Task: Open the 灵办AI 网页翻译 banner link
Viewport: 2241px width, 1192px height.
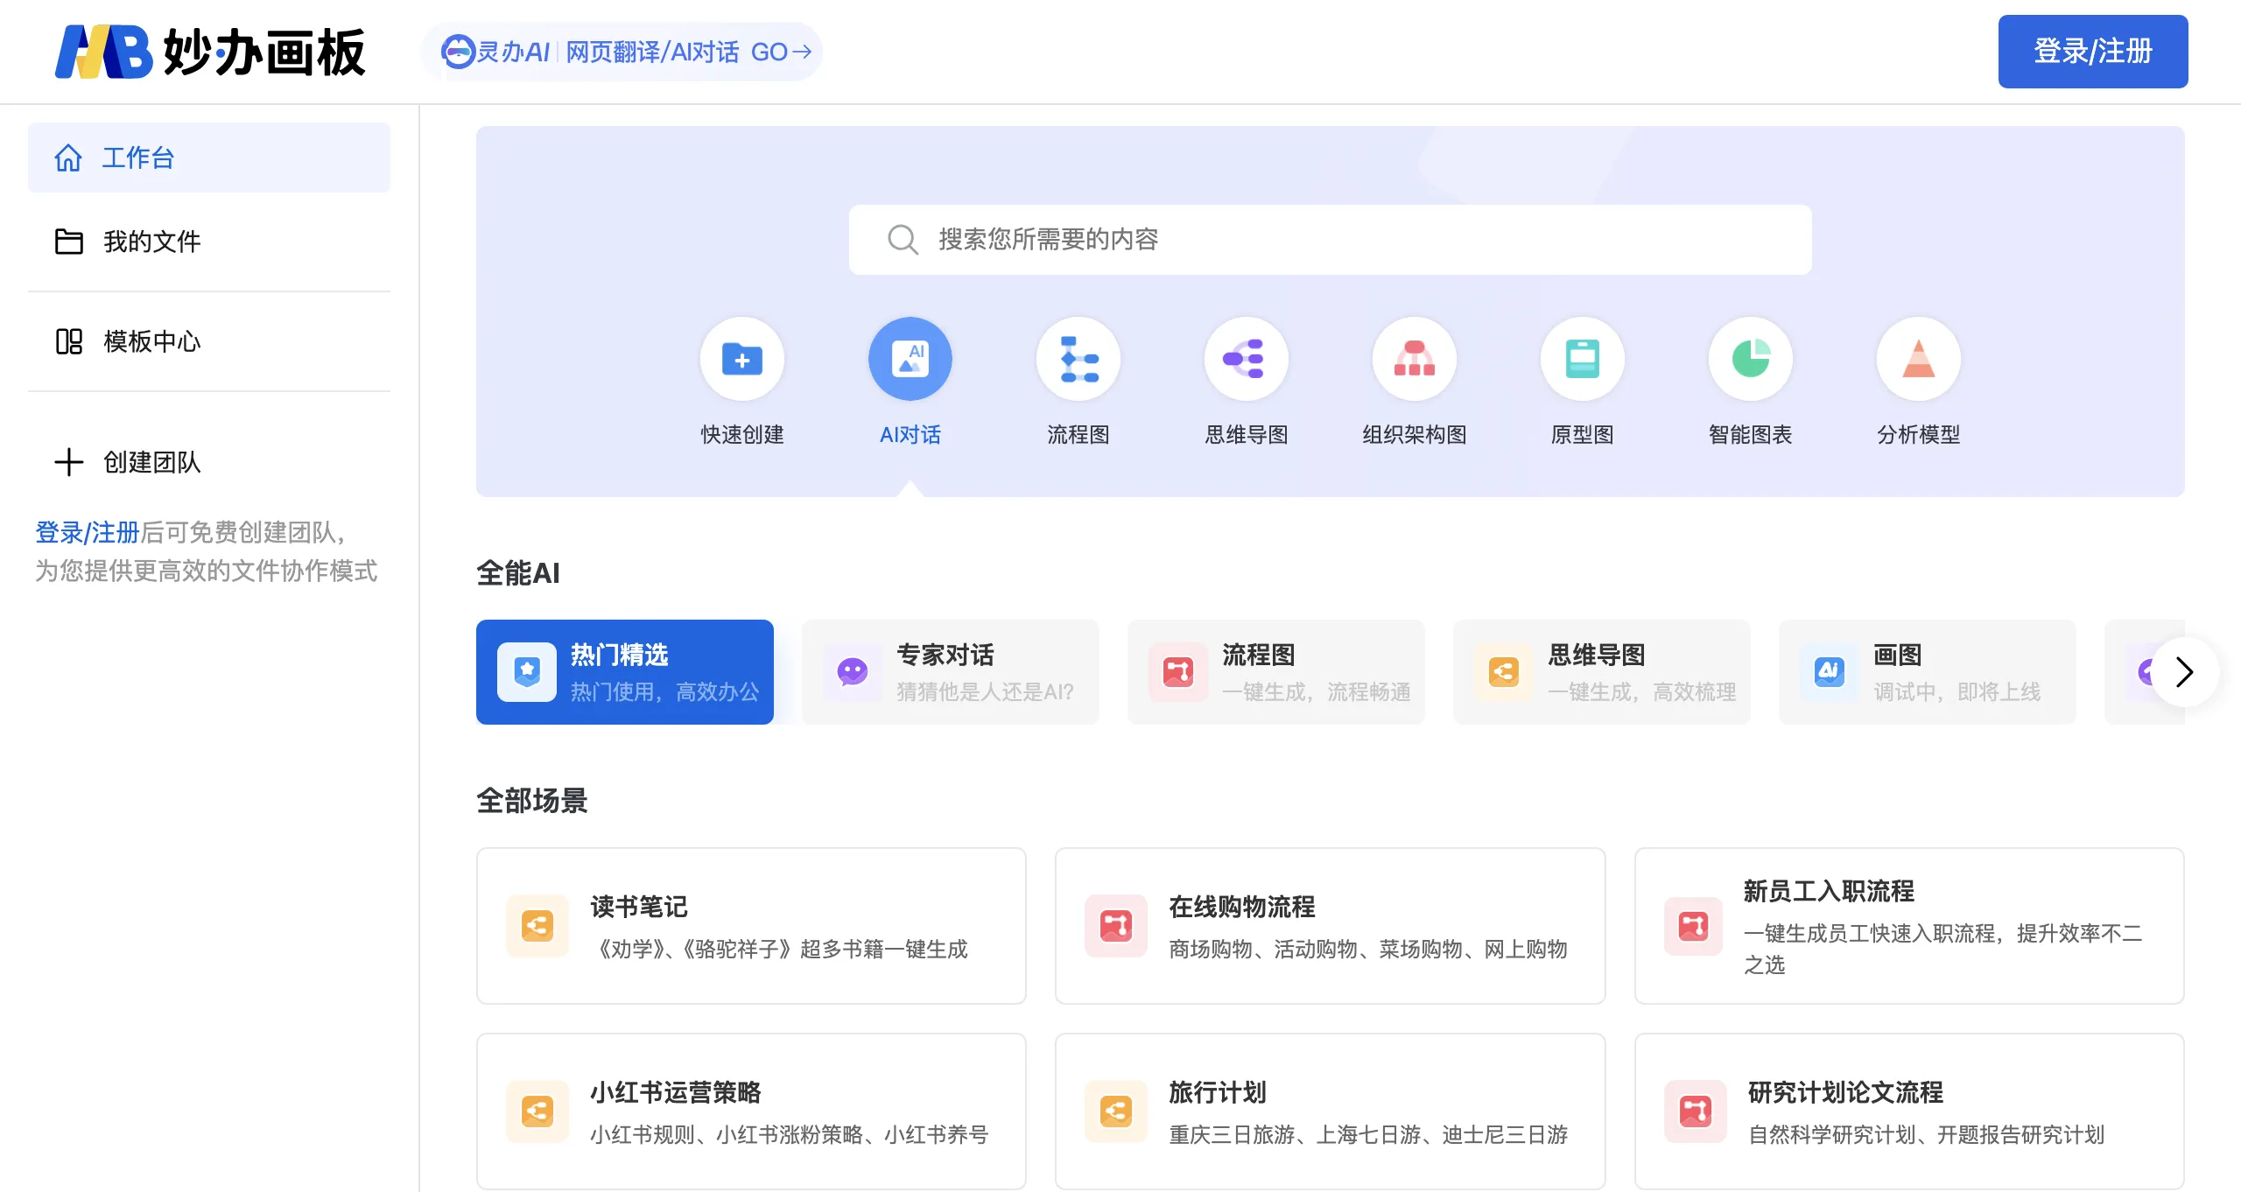Action: tap(622, 52)
